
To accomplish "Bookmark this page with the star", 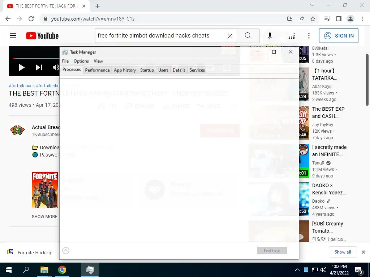I will pos(313,19).
